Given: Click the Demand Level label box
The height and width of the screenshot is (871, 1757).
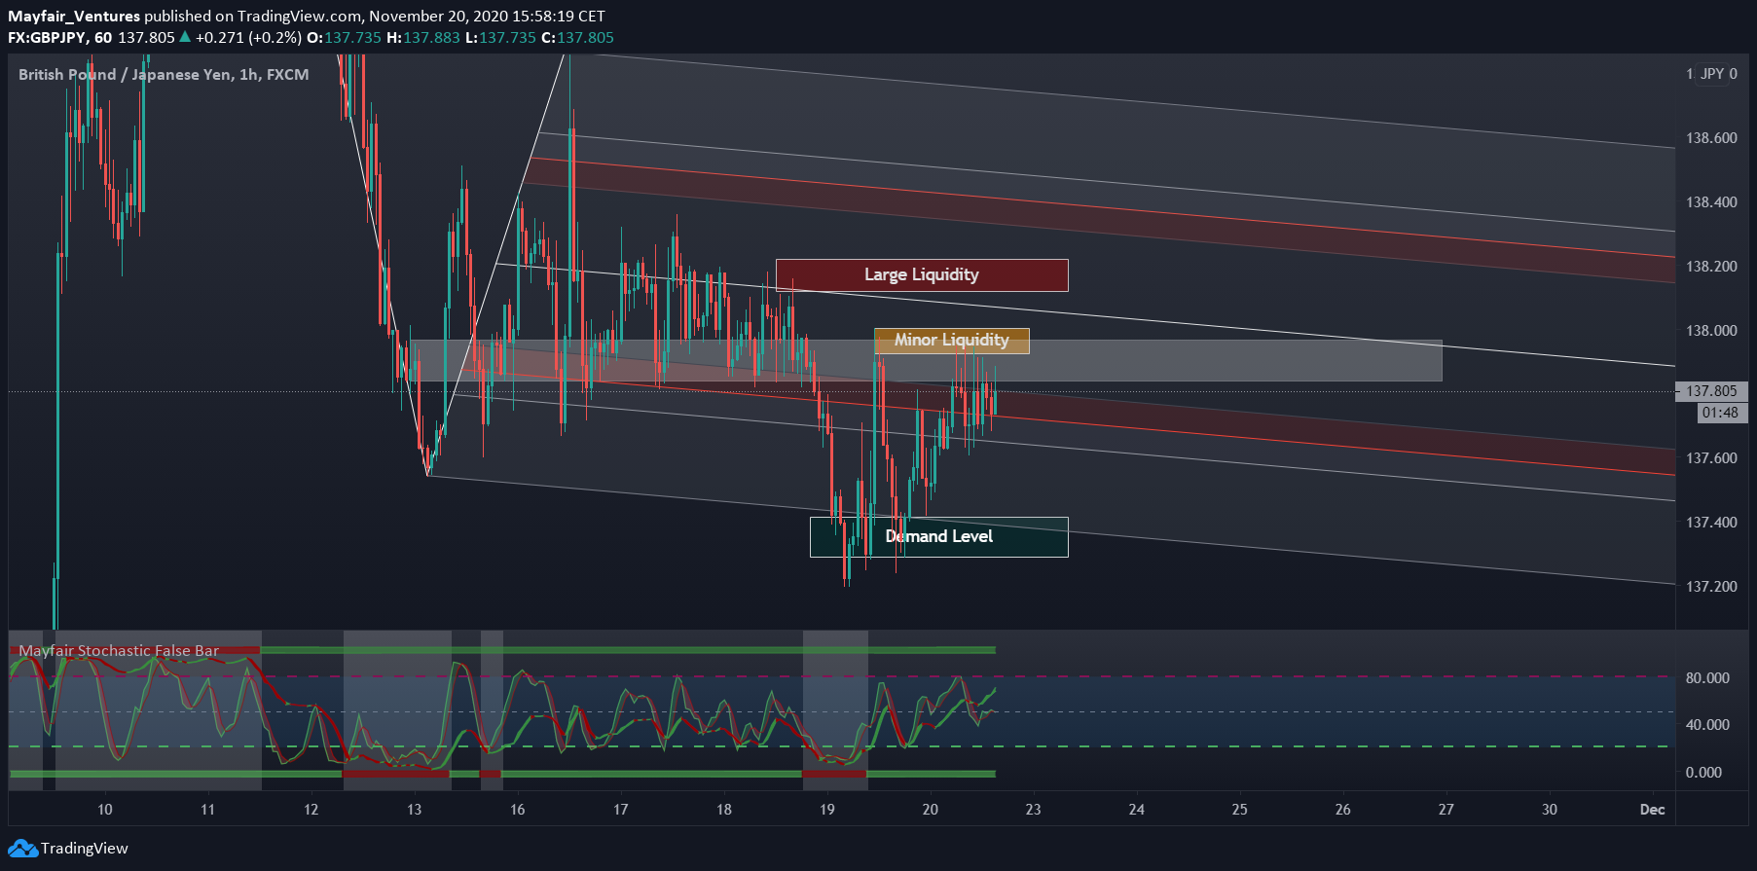Looking at the screenshot, I should (938, 536).
